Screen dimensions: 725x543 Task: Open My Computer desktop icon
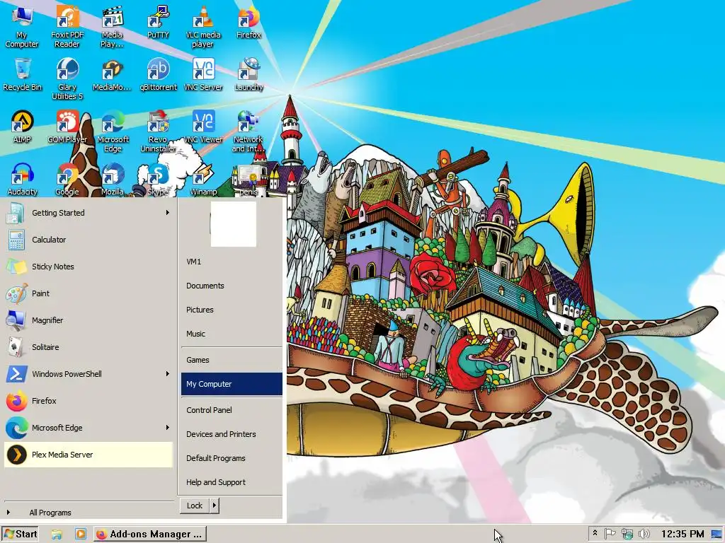(x=22, y=27)
